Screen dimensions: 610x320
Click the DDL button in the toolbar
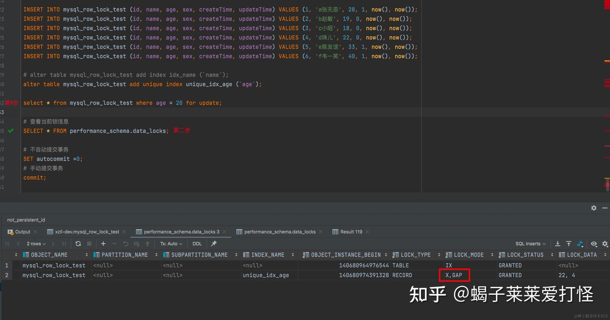click(197, 243)
